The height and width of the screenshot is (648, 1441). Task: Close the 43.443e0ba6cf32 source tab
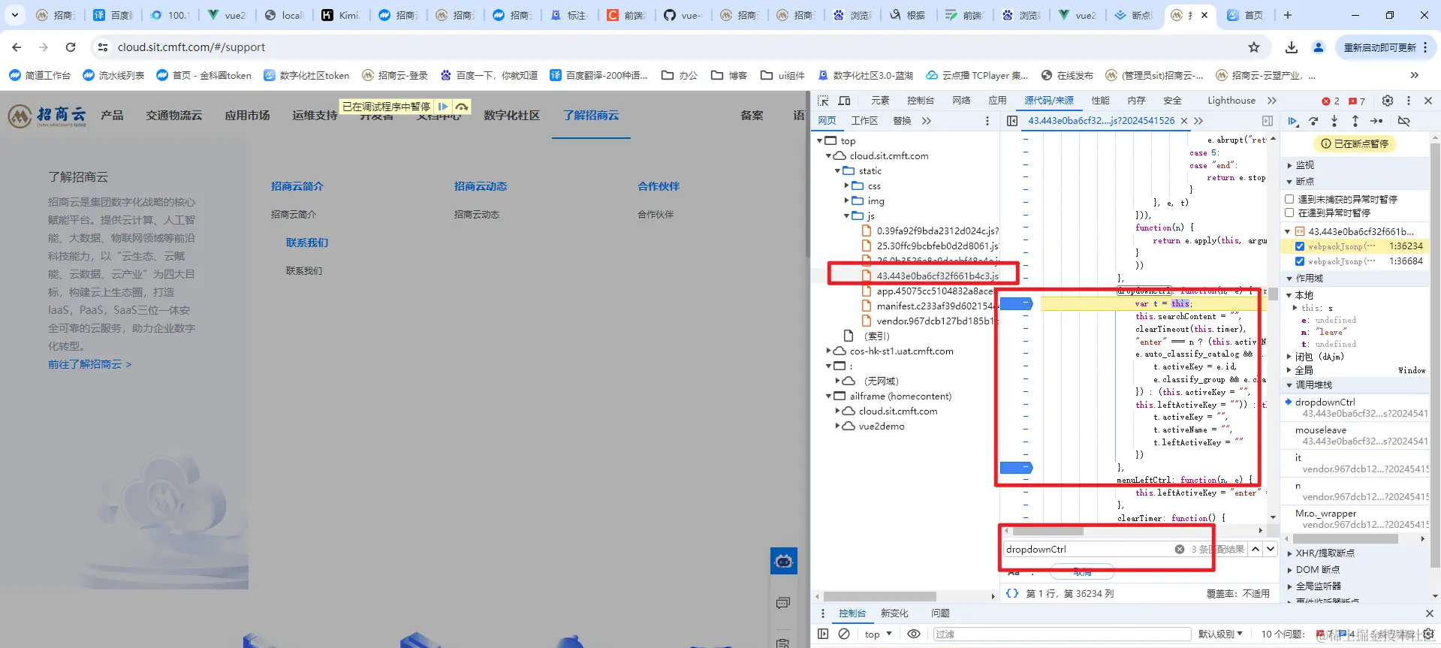[1184, 121]
